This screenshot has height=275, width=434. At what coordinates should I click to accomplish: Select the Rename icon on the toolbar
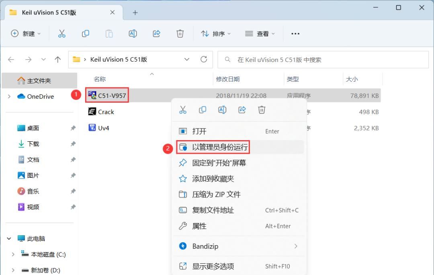pyautogui.click(x=133, y=33)
